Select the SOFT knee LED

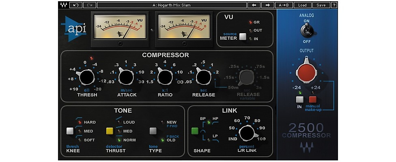(80, 140)
